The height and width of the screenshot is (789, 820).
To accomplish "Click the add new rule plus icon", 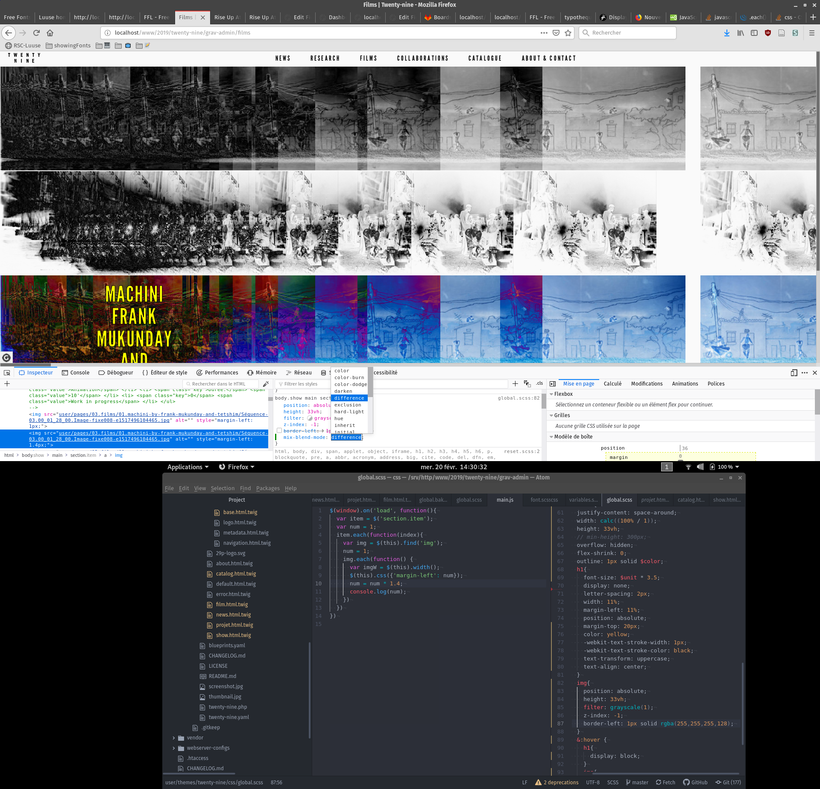I will pyautogui.click(x=515, y=384).
